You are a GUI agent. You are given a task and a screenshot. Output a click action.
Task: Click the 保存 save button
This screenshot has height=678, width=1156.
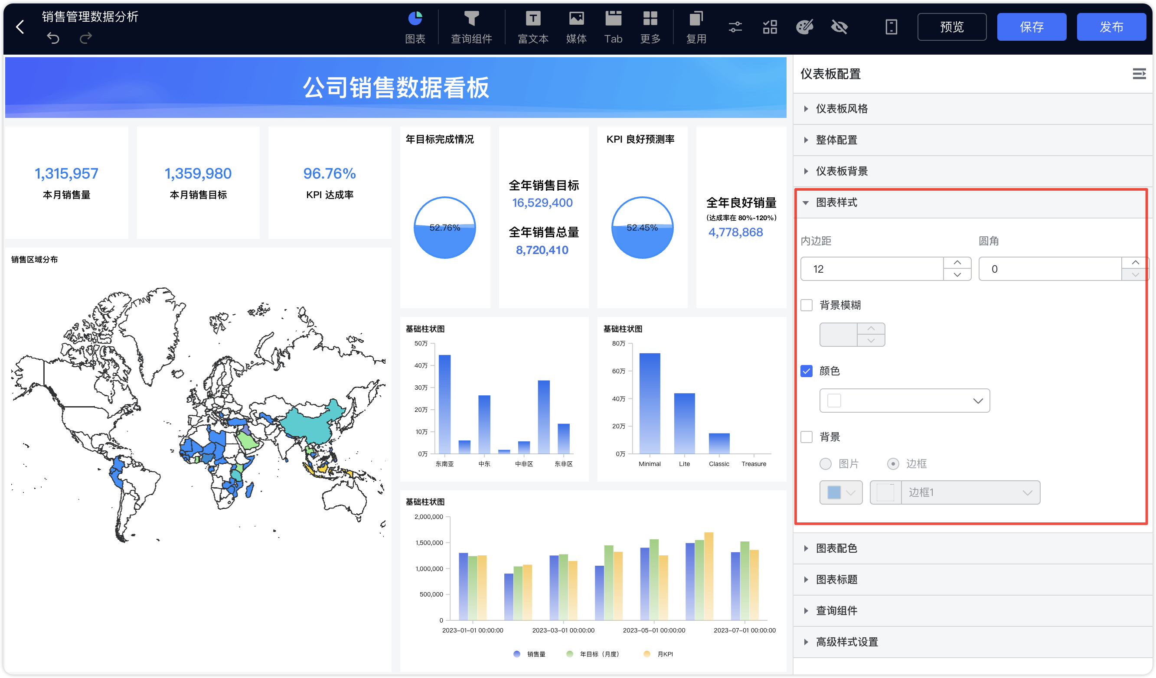[x=1032, y=26]
